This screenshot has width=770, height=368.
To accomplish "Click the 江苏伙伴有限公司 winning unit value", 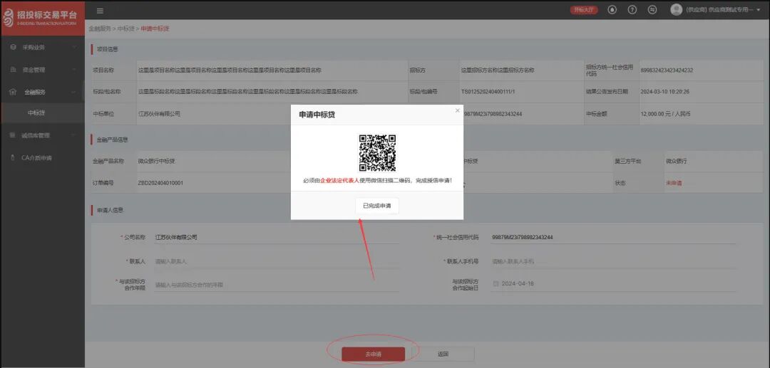I will tap(159, 114).
